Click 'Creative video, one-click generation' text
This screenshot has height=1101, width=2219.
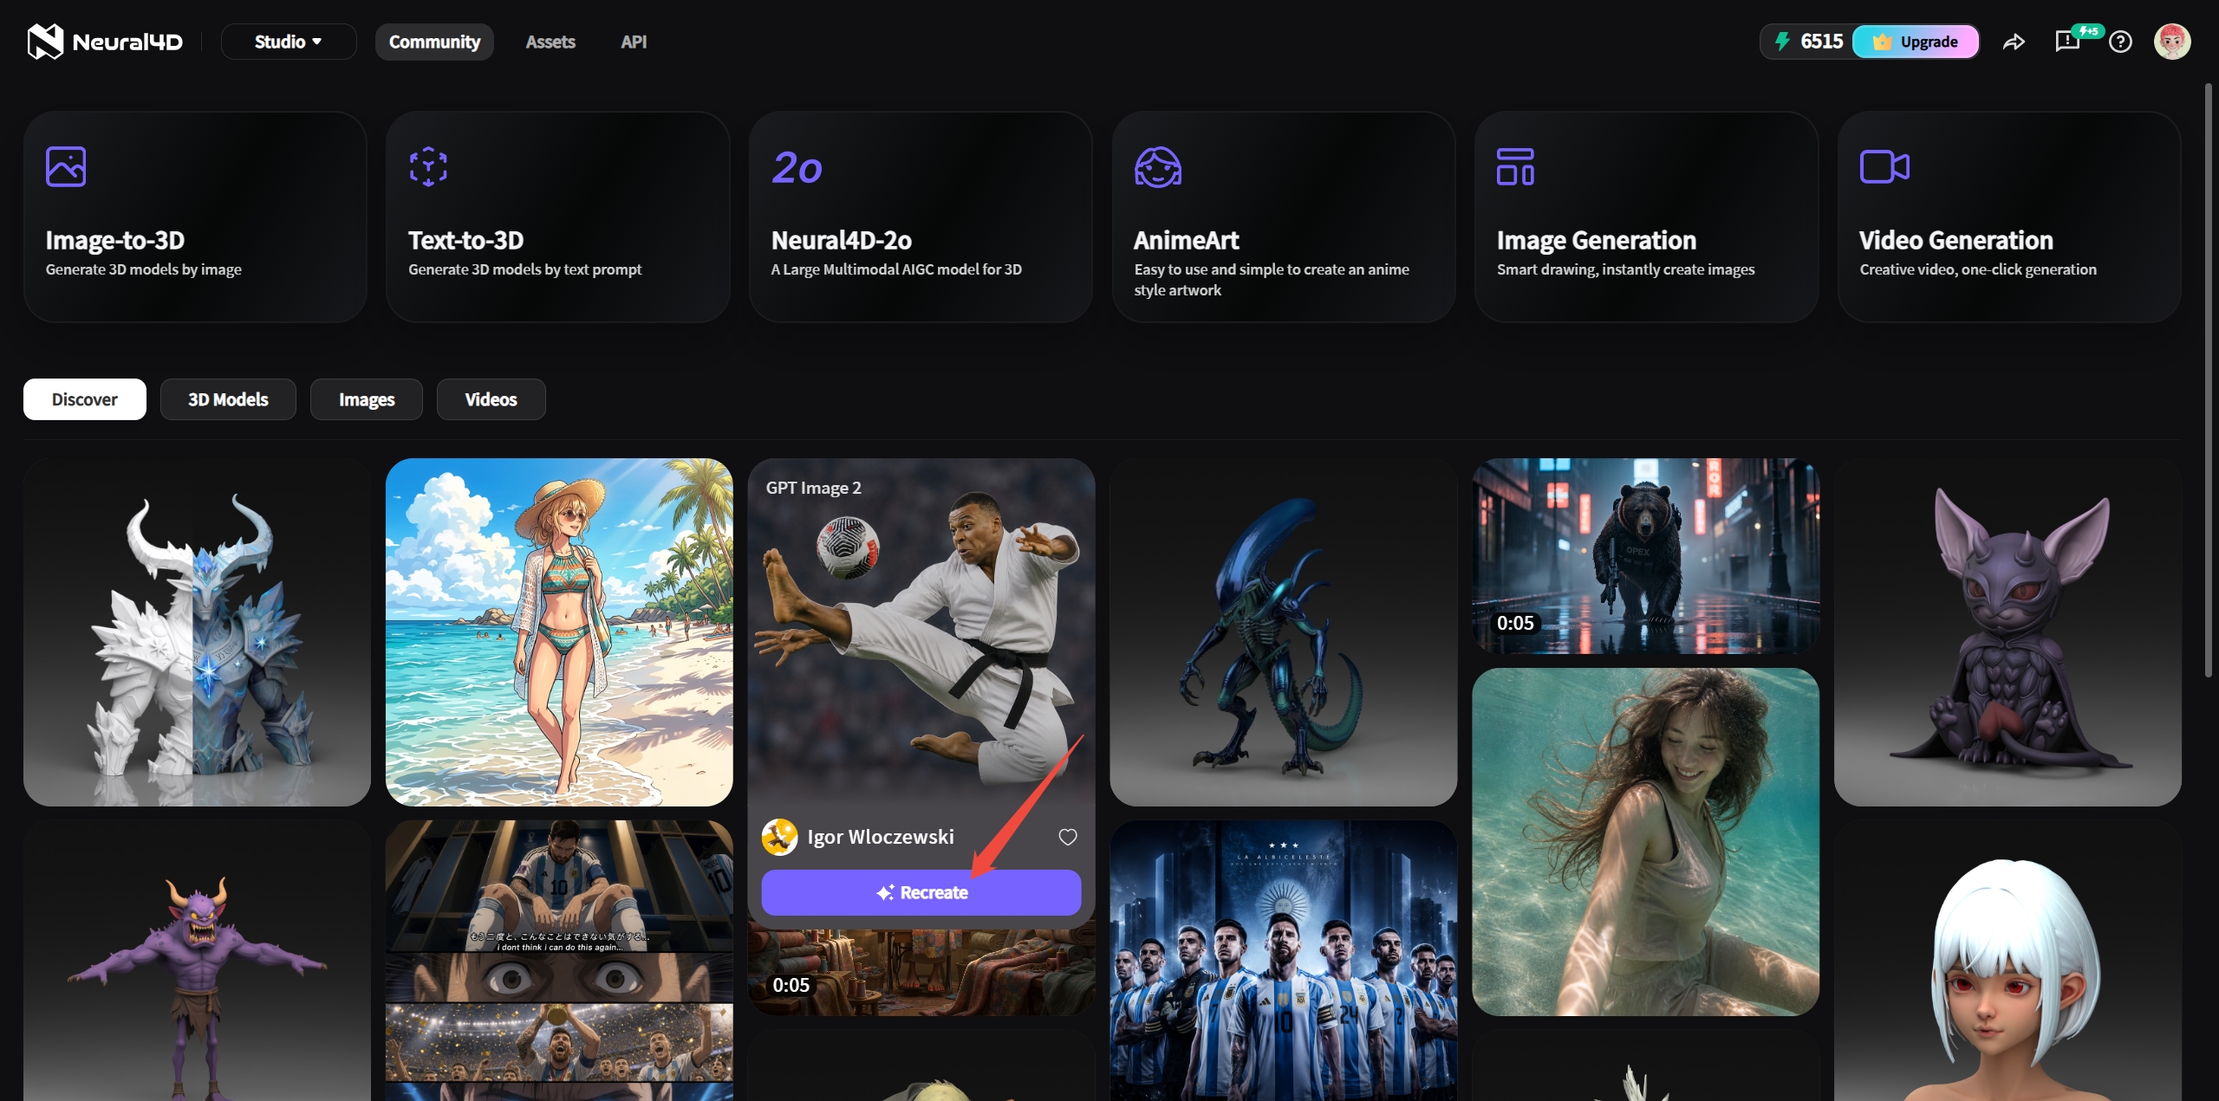point(1978,269)
